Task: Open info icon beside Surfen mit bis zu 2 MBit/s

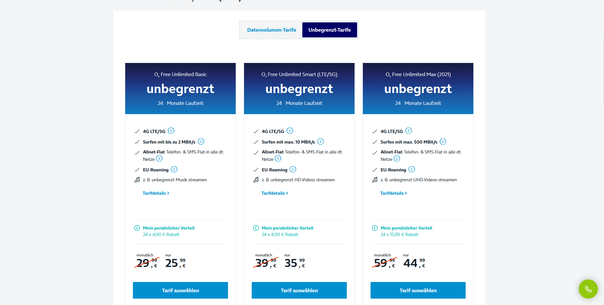Action: (x=201, y=141)
